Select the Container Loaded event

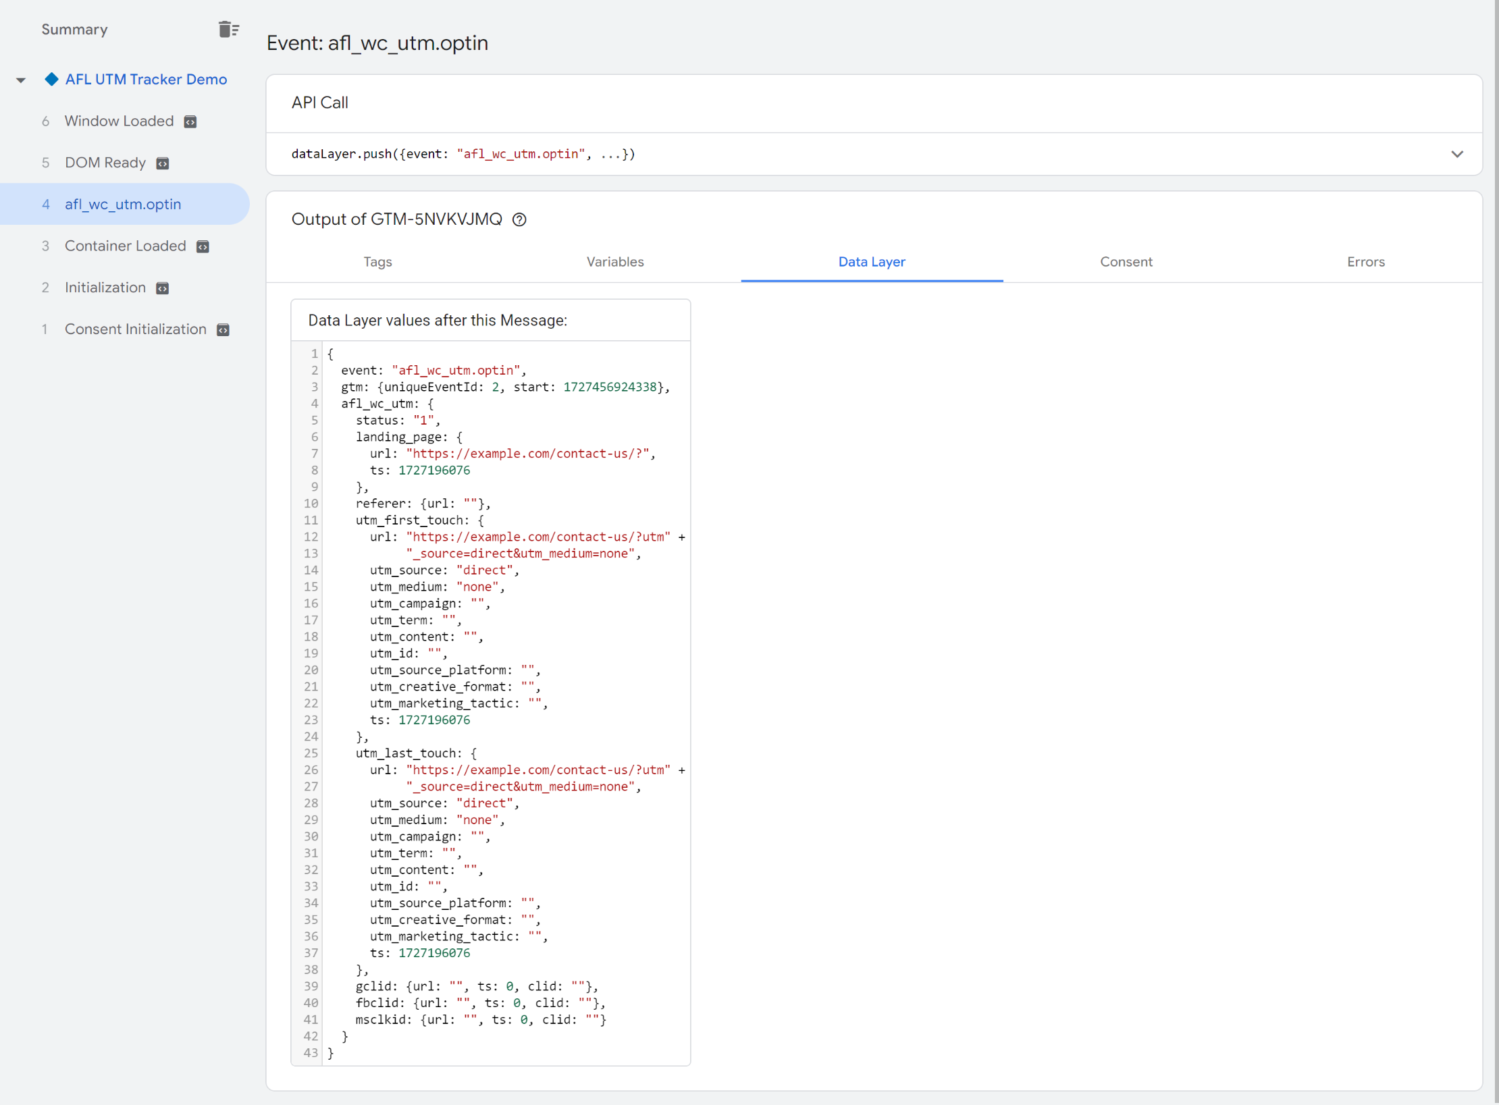coord(125,246)
